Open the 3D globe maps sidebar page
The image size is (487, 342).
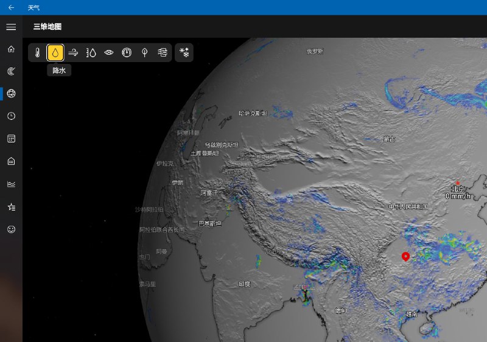click(11, 94)
